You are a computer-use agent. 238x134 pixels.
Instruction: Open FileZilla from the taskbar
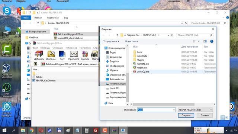click(x=96, y=130)
